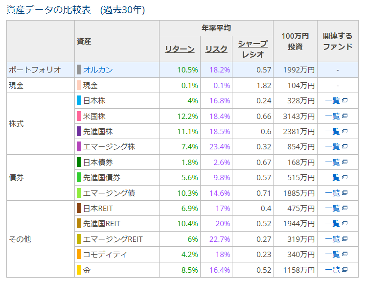Open the 一覧 link for 金

(333, 270)
